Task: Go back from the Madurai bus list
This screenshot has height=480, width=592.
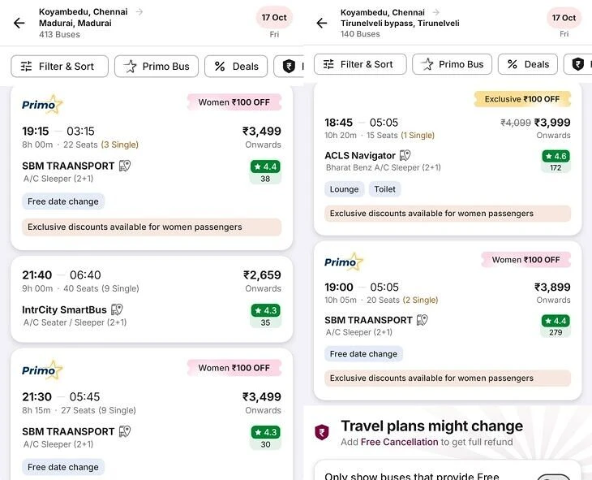Action: point(19,23)
